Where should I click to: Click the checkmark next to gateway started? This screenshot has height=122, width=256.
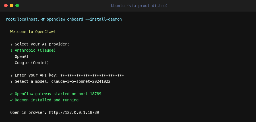tap(11, 94)
